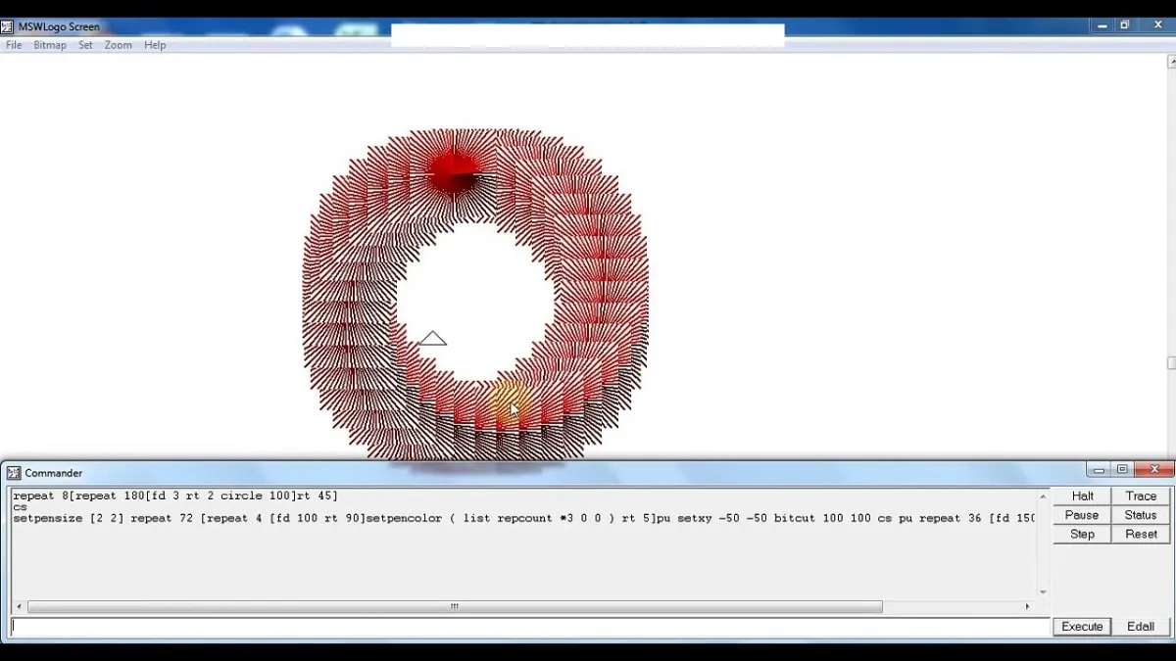Click the MSWLogo Screen title bar icon
The height and width of the screenshot is (661, 1176).
7,26
